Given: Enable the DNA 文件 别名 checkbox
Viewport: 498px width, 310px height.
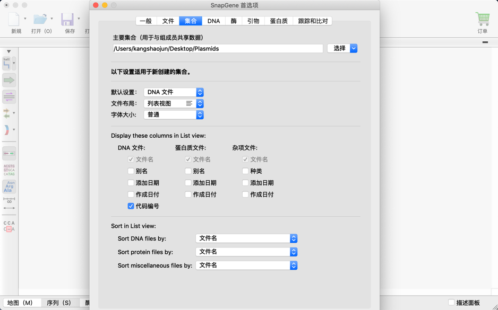Looking at the screenshot, I should (131, 171).
